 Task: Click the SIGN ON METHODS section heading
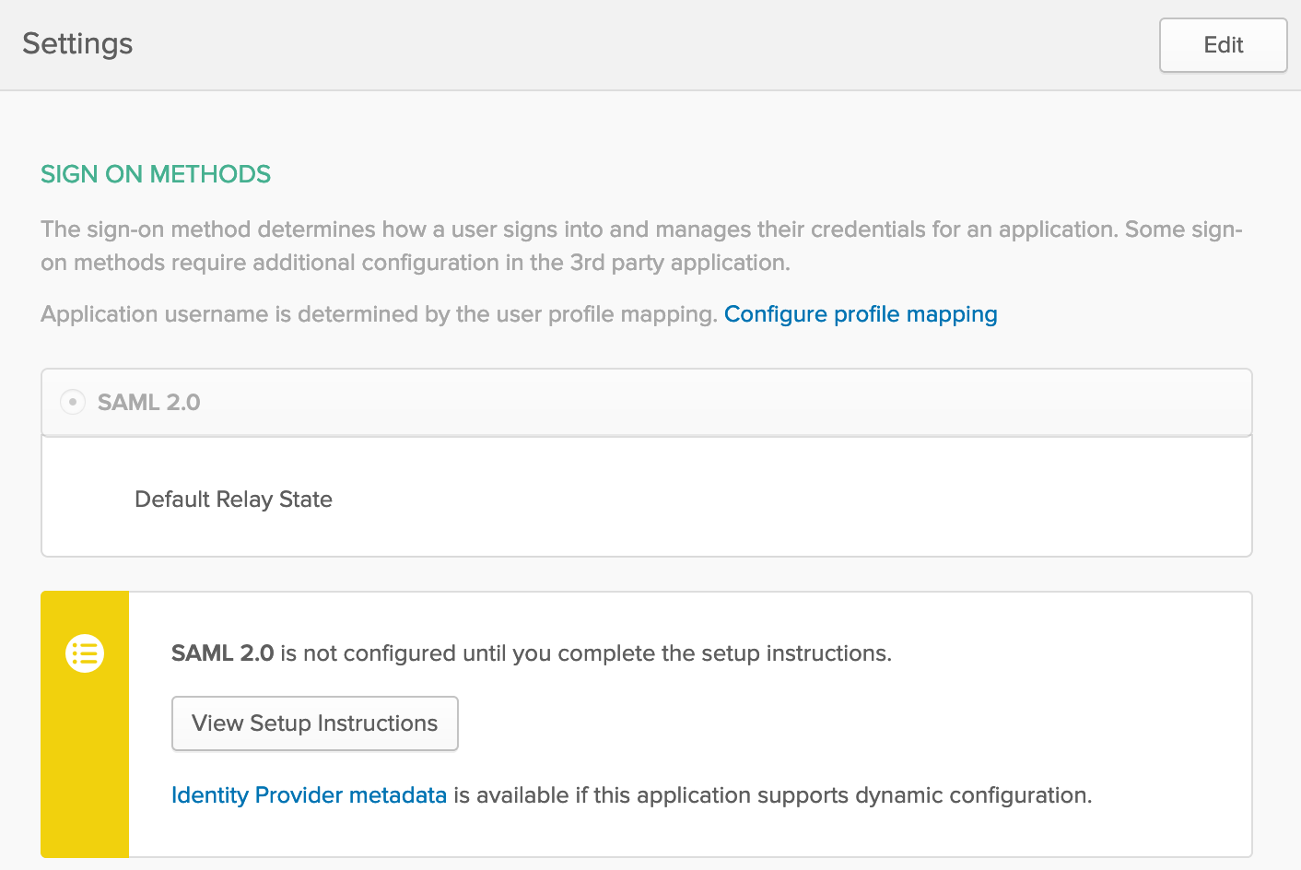155,173
